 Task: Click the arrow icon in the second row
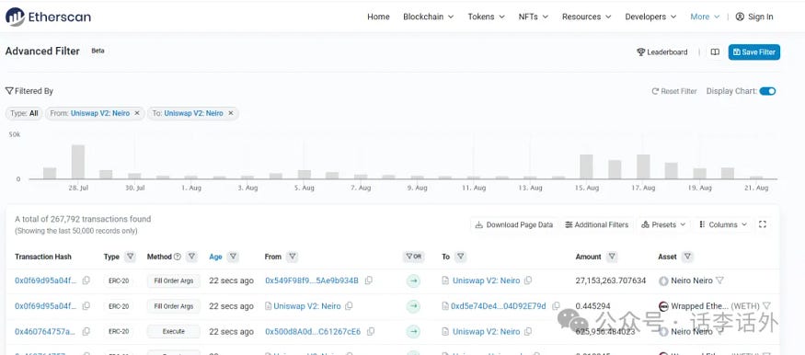pyautogui.click(x=413, y=306)
